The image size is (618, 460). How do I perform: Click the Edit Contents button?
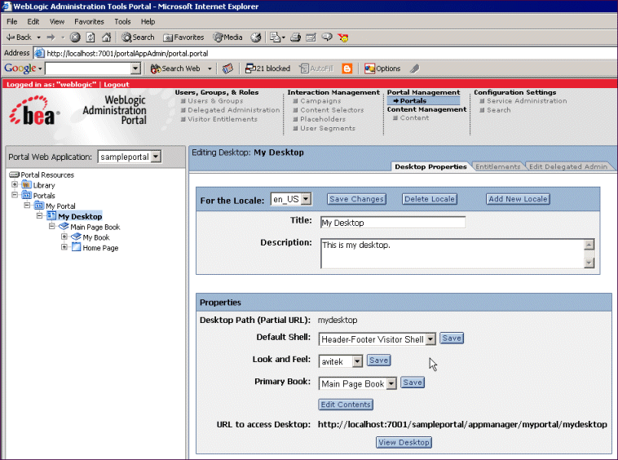click(x=346, y=405)
